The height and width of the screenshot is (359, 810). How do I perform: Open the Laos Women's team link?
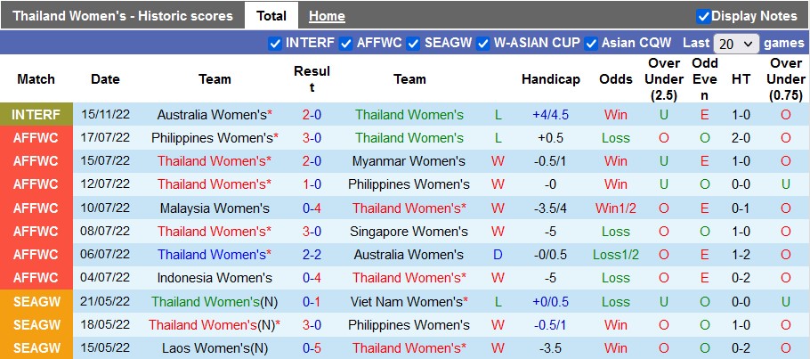[x=210, y=347]
